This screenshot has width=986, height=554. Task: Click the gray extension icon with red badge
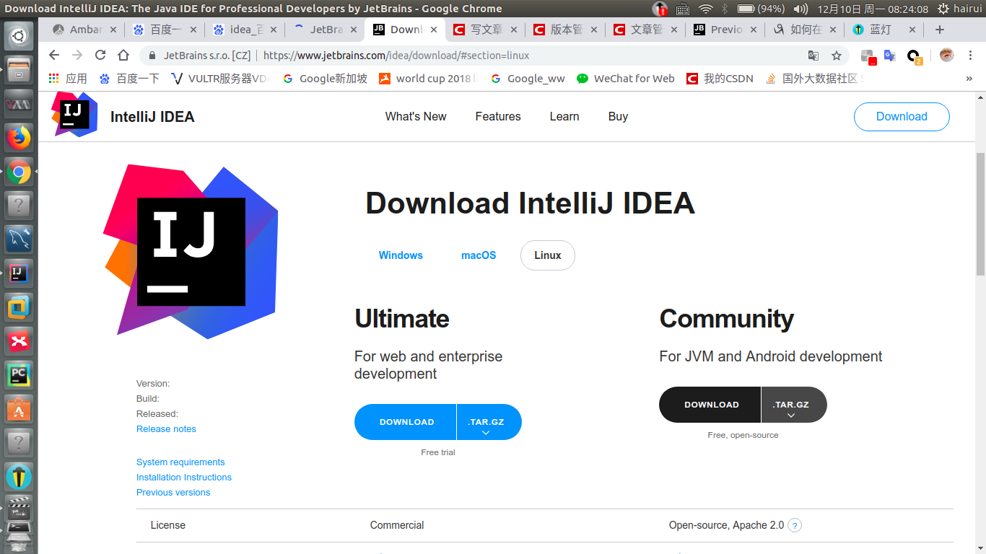point(868,56)
